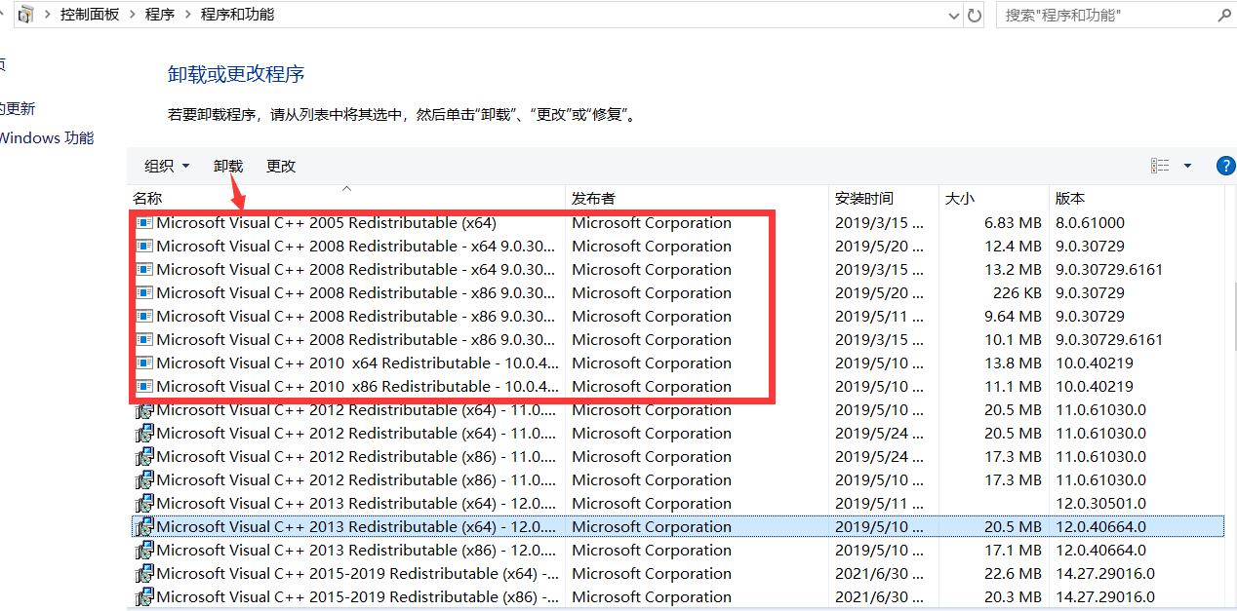Click the version value 8.0.61000
The width and height of the screenshot is (1237, 611).
point(1090,223)
